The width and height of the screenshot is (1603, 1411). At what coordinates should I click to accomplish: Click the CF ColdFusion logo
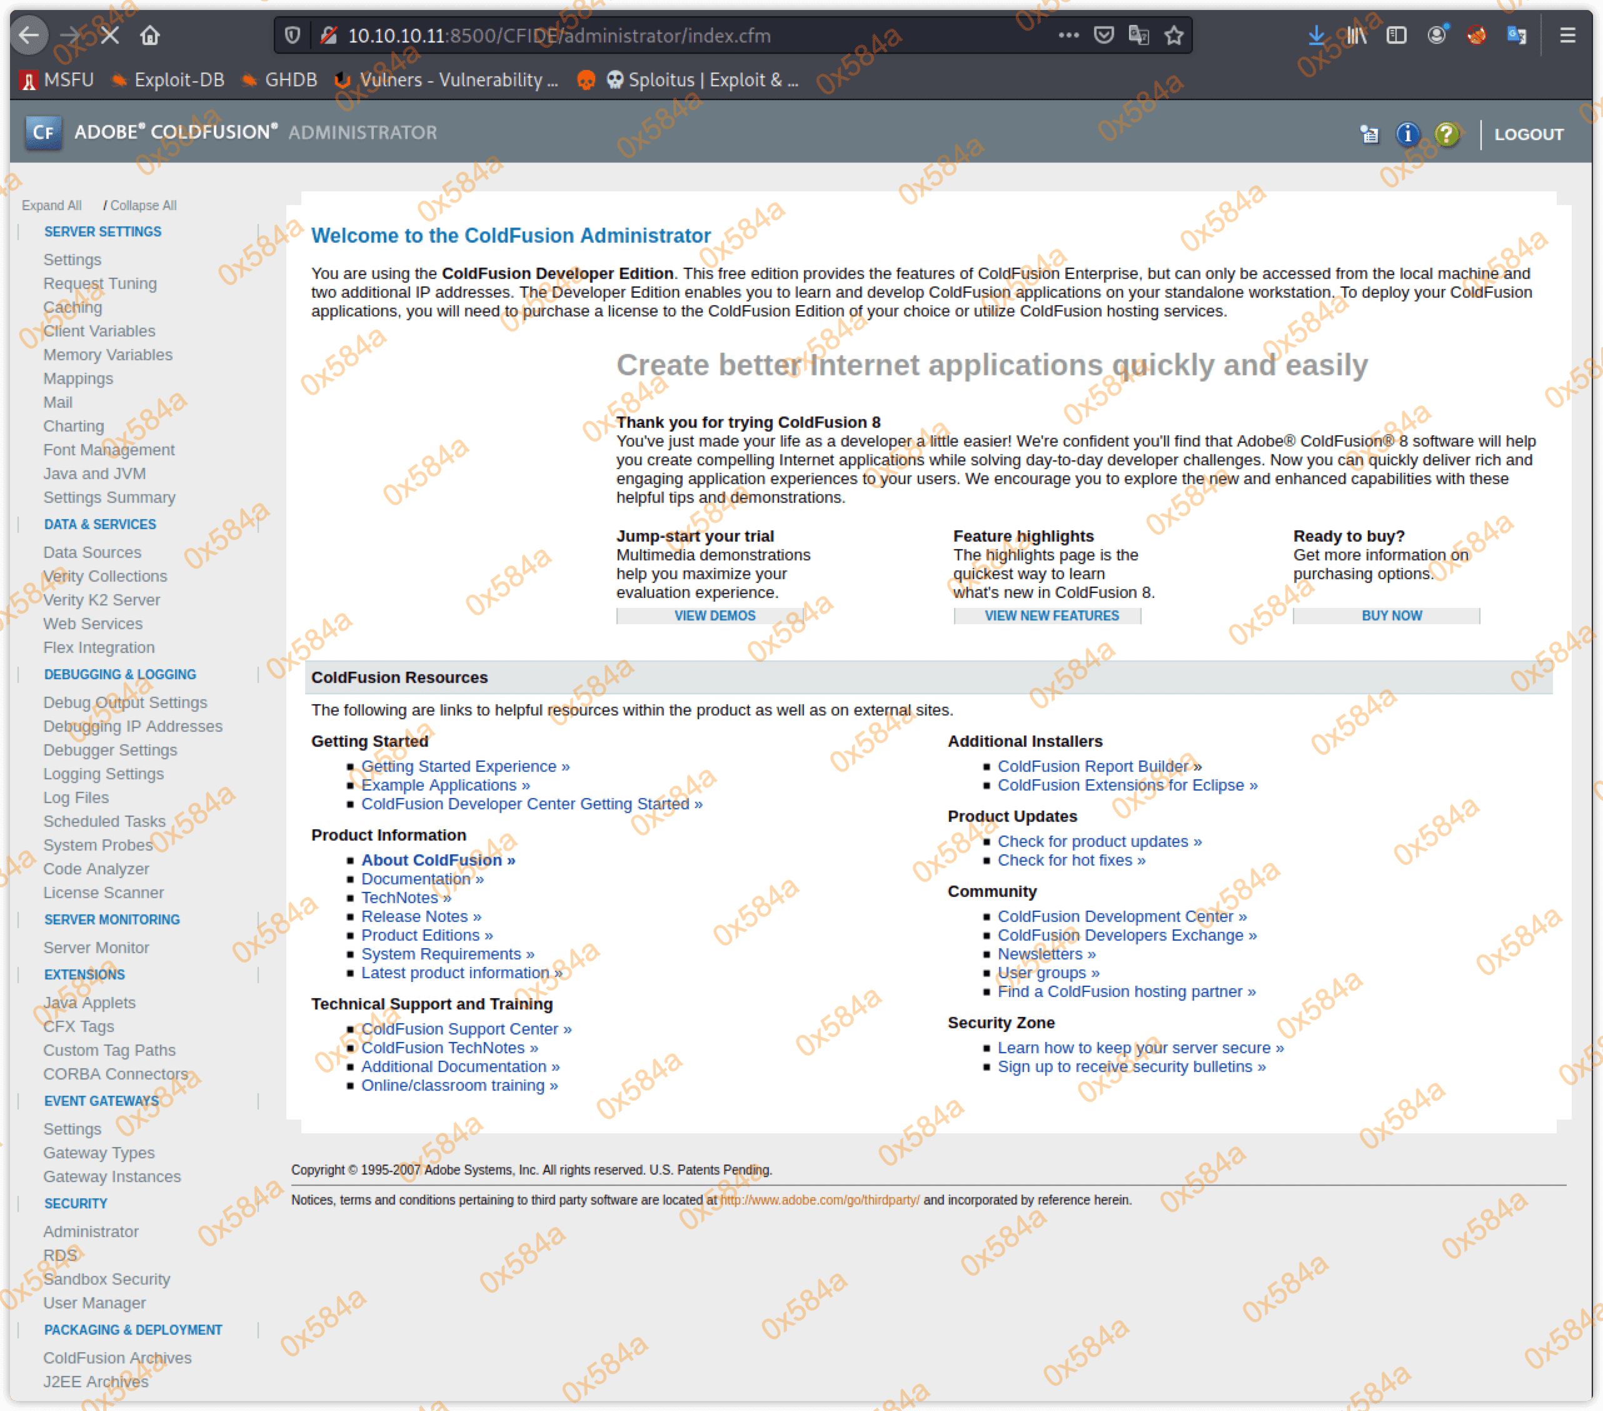click(43, 132)
